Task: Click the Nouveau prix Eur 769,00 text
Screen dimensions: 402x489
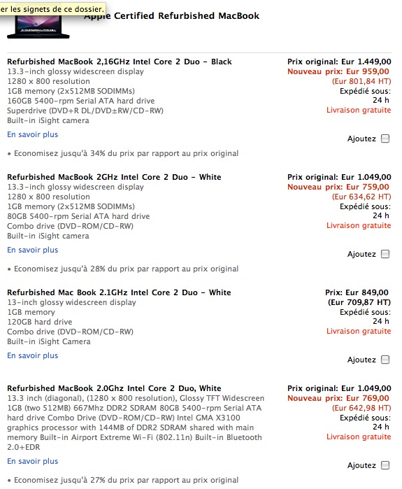Action: [338, 398]
